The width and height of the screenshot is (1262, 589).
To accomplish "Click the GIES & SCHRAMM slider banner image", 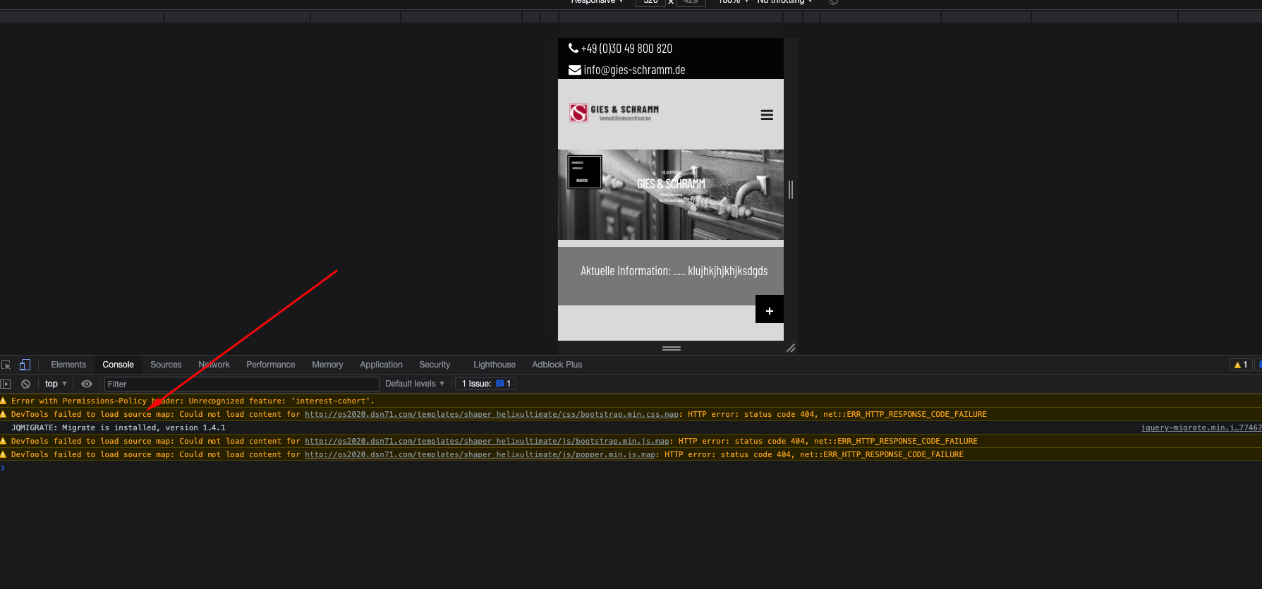I will (671, 195).
